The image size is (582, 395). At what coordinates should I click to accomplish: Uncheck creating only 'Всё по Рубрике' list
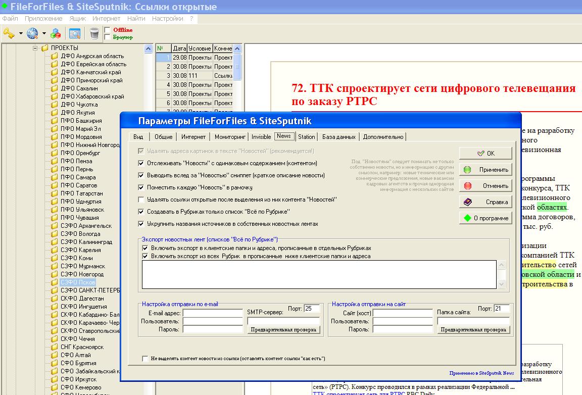tap(141, 212)
